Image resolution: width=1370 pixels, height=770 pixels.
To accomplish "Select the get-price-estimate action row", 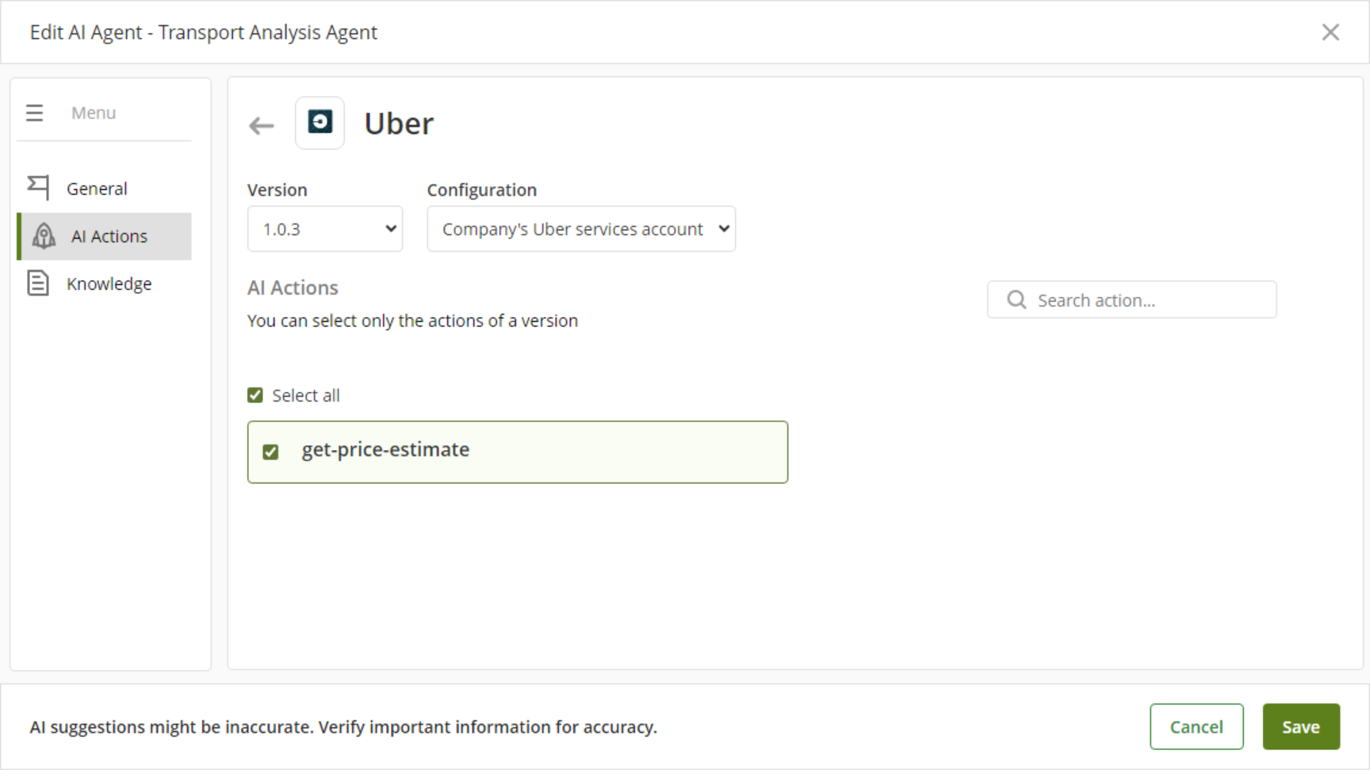I will [518, 452].
